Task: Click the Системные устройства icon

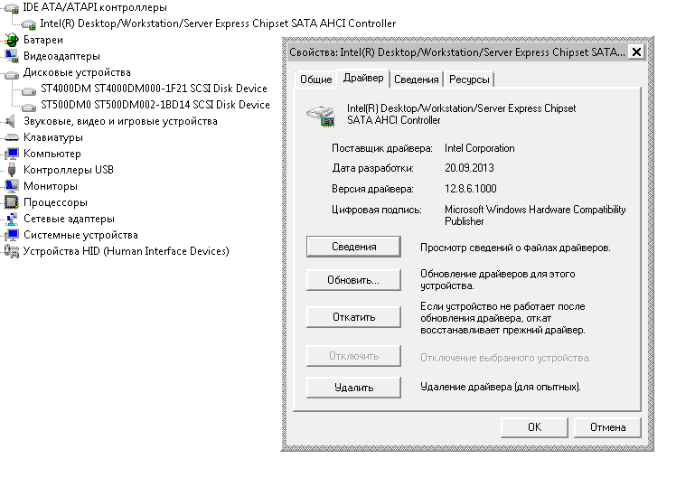Action: 12,235
